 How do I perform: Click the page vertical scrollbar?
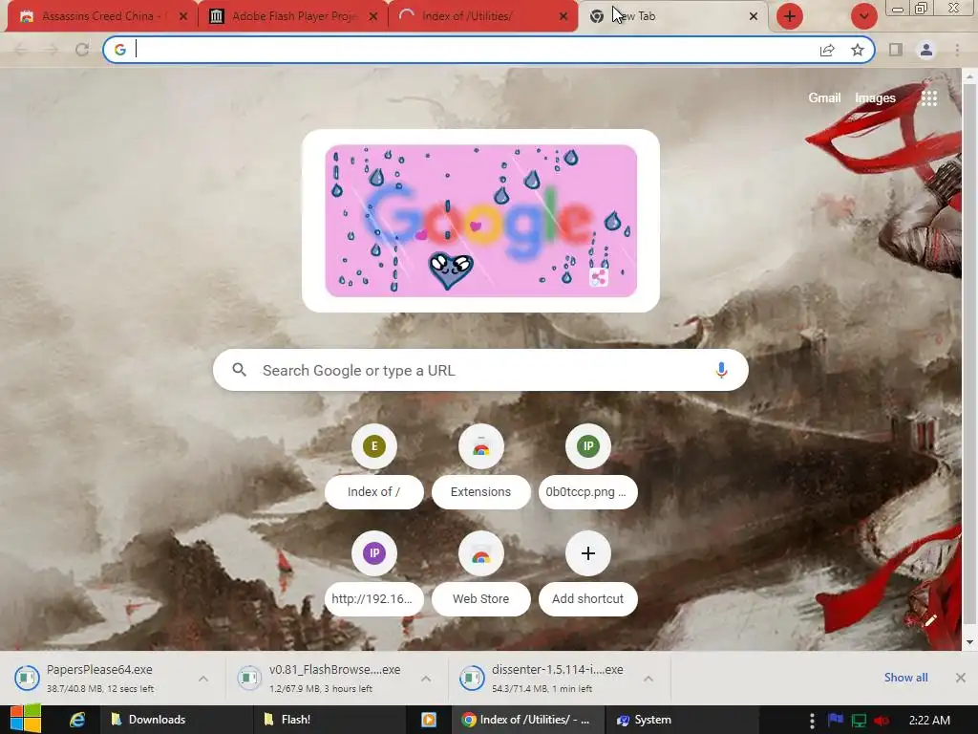[x=969, y=356]
